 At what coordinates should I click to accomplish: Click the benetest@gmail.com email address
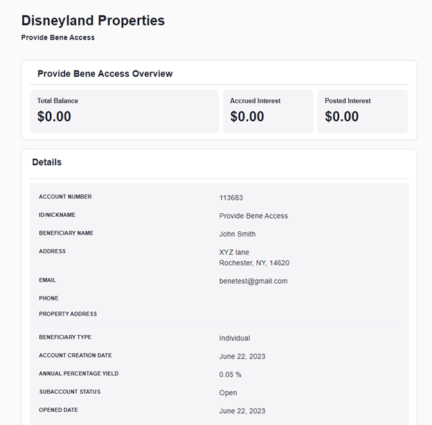[x=253, y=281]
